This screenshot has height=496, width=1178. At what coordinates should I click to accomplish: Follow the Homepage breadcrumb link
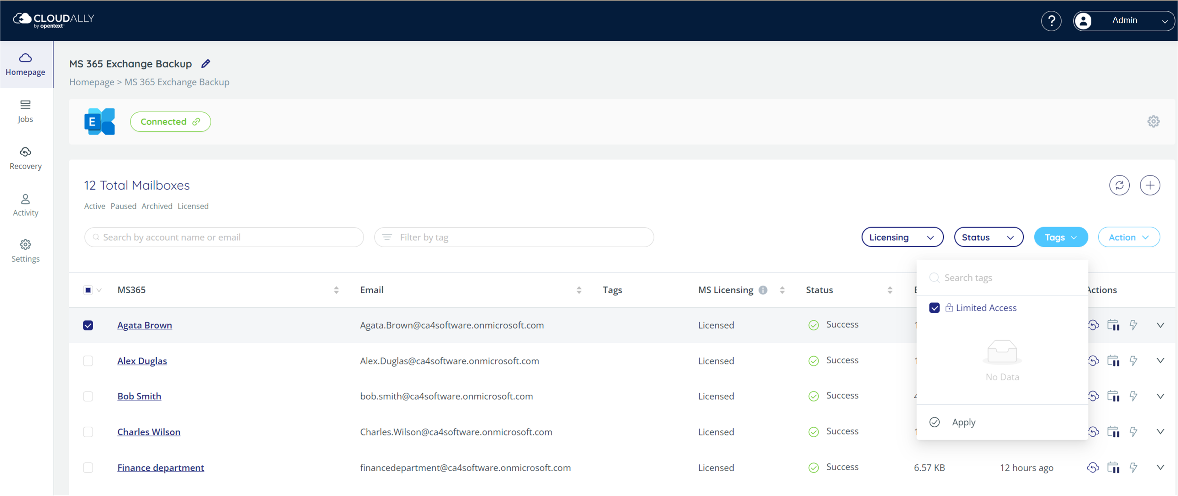pyautogui.click(x=92, y=82)
